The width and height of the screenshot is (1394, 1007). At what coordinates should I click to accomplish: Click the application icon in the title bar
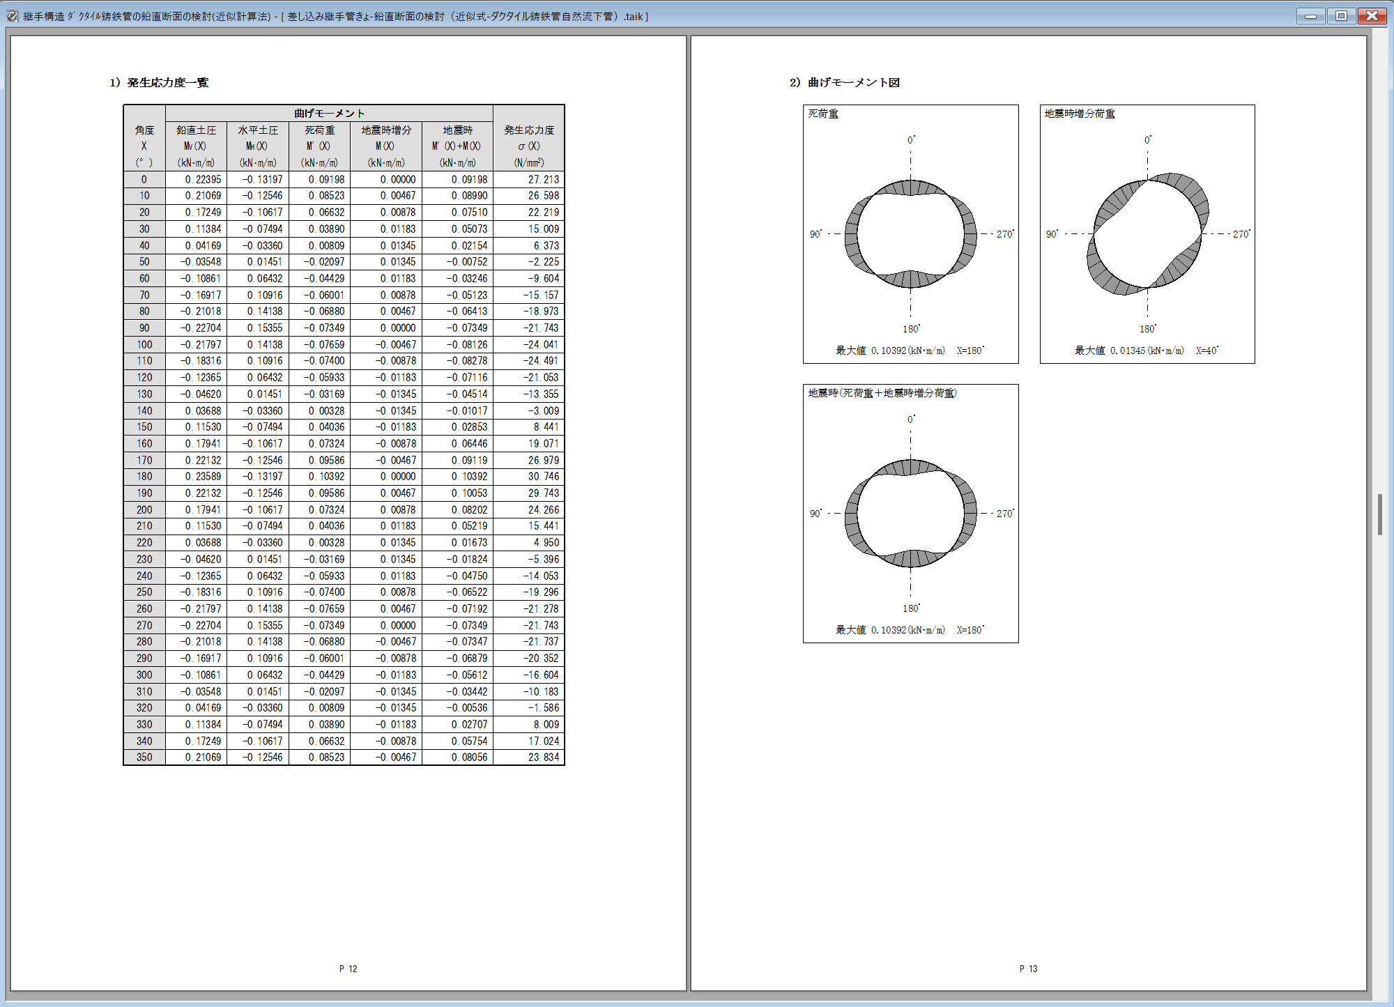[13, 15]
